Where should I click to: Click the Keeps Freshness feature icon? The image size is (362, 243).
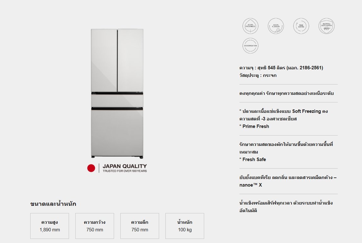[250, 26]
